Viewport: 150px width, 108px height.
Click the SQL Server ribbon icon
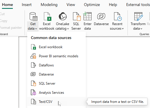pos(77,17)
